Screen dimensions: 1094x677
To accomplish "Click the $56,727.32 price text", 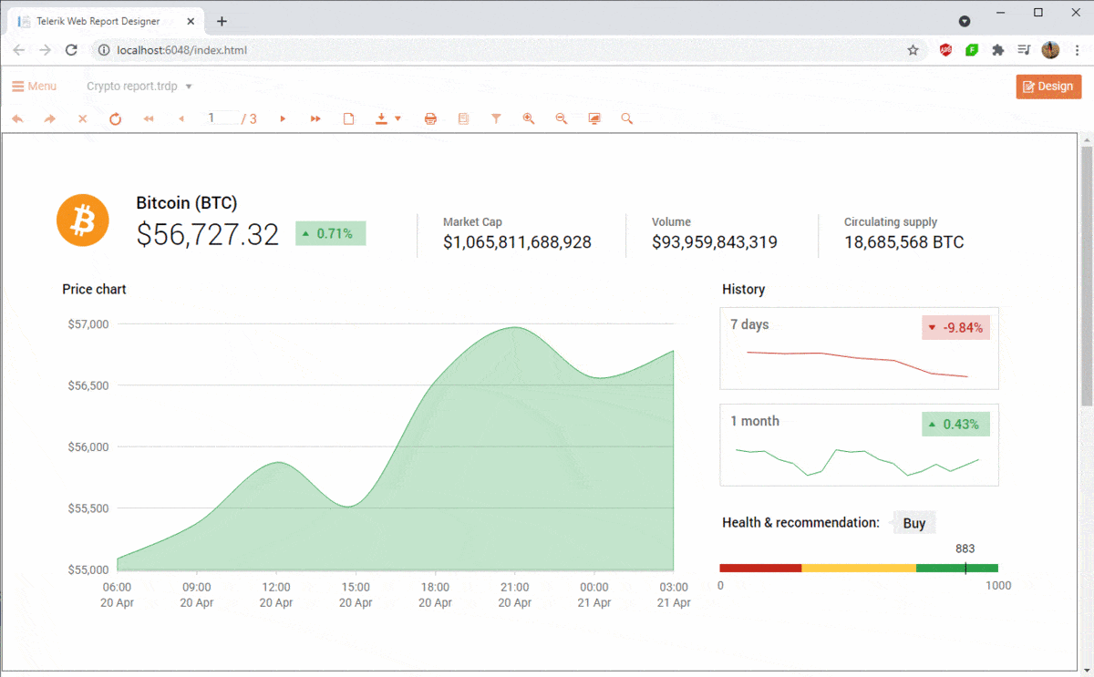I will pyautogui.click(x=208, y=234).
